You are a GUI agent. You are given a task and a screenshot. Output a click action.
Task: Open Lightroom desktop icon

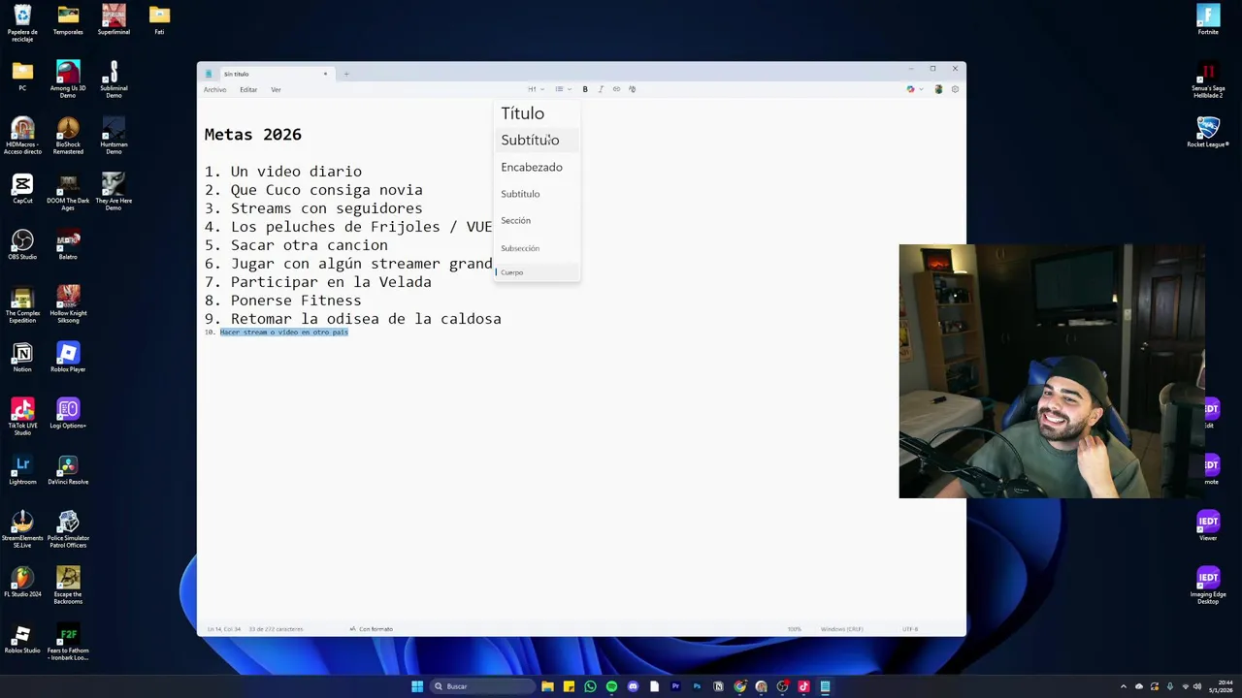tap(22, 470)
